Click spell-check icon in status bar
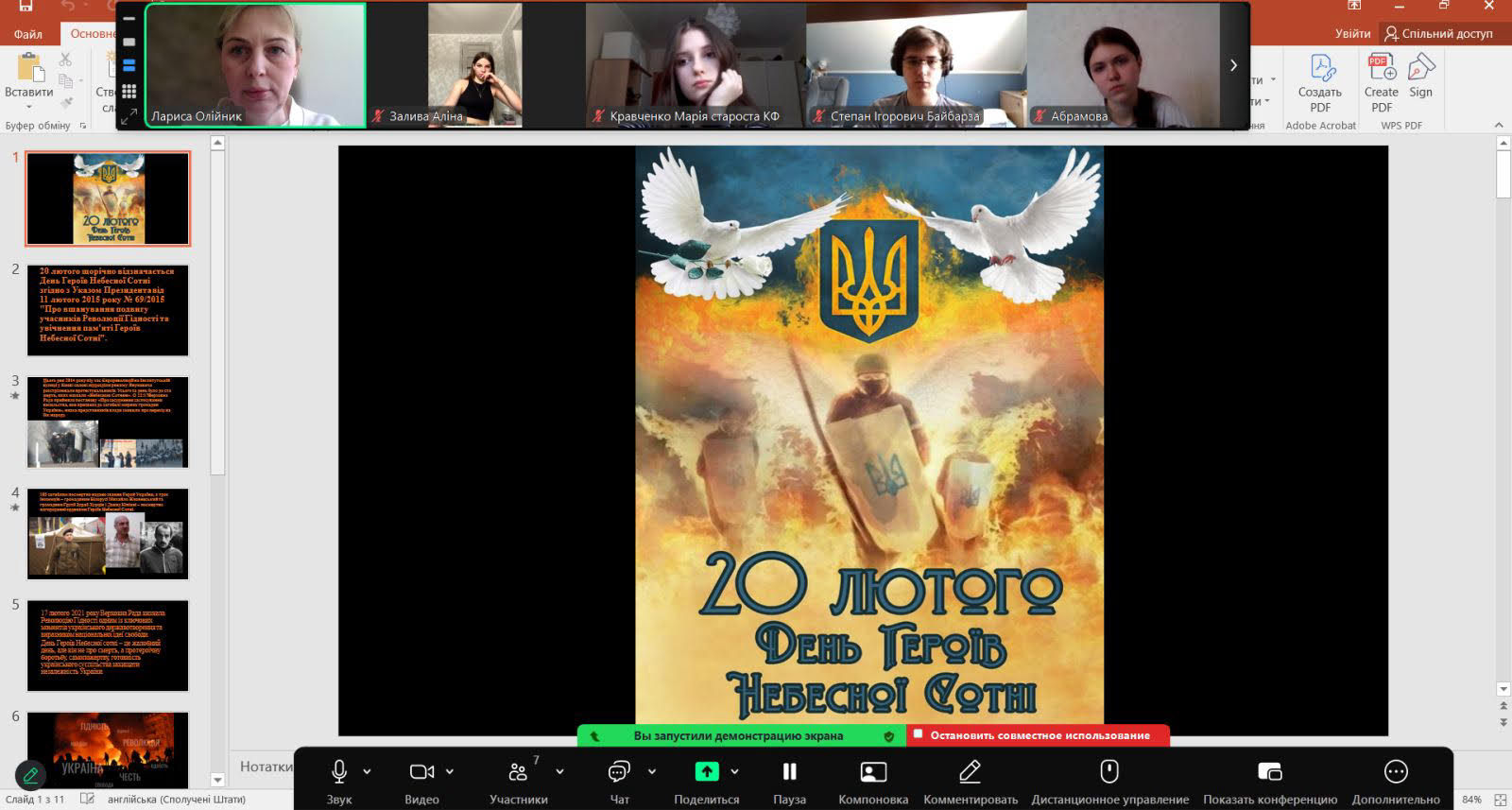This screenshot has height=810, width=1512. pos(87,800)
